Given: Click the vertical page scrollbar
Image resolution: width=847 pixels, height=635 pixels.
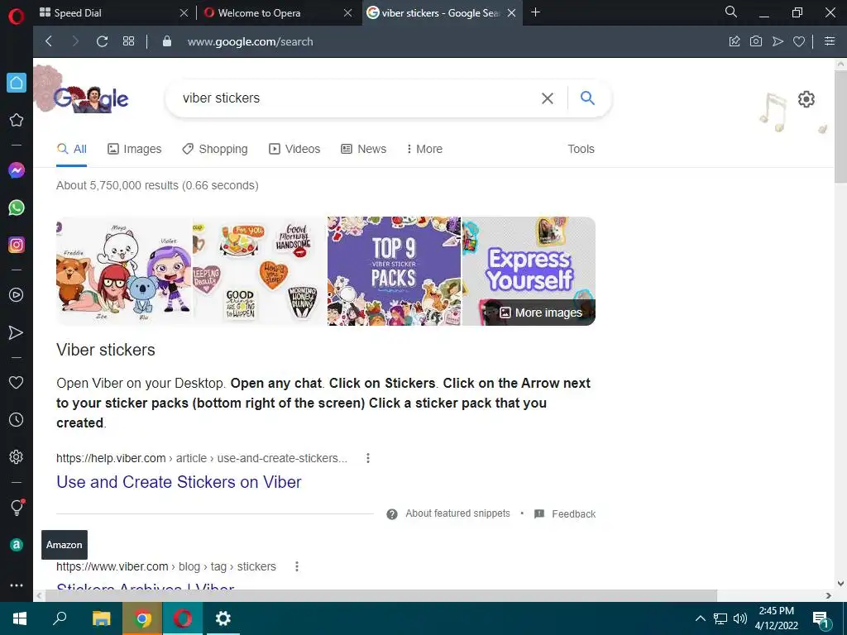Looking at the screenshot, I should (840, 127).
